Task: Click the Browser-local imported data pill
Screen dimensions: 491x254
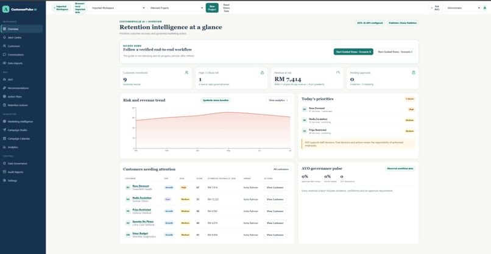Action: [80, 8]
